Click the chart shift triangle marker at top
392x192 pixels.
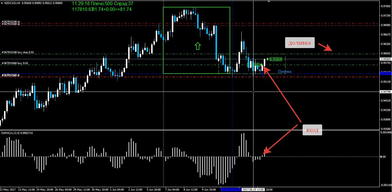(x=269, y=1)
